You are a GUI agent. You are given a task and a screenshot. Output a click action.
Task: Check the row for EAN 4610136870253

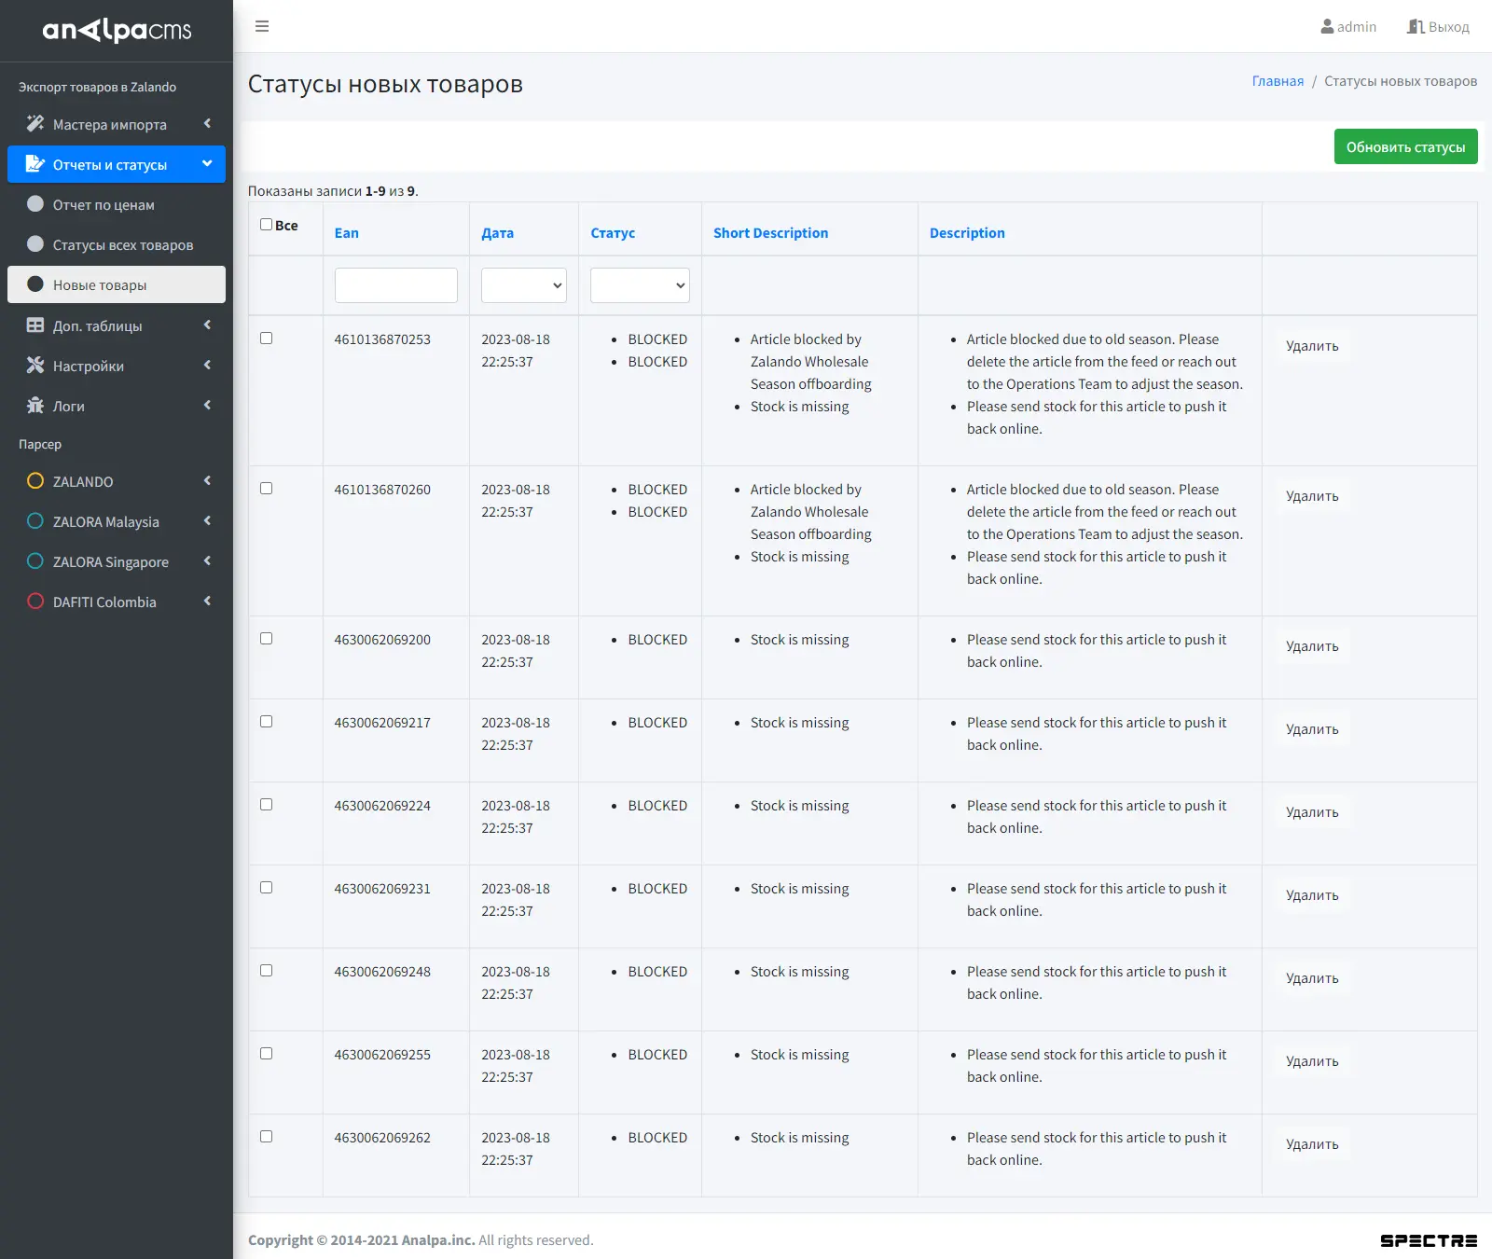267,339
